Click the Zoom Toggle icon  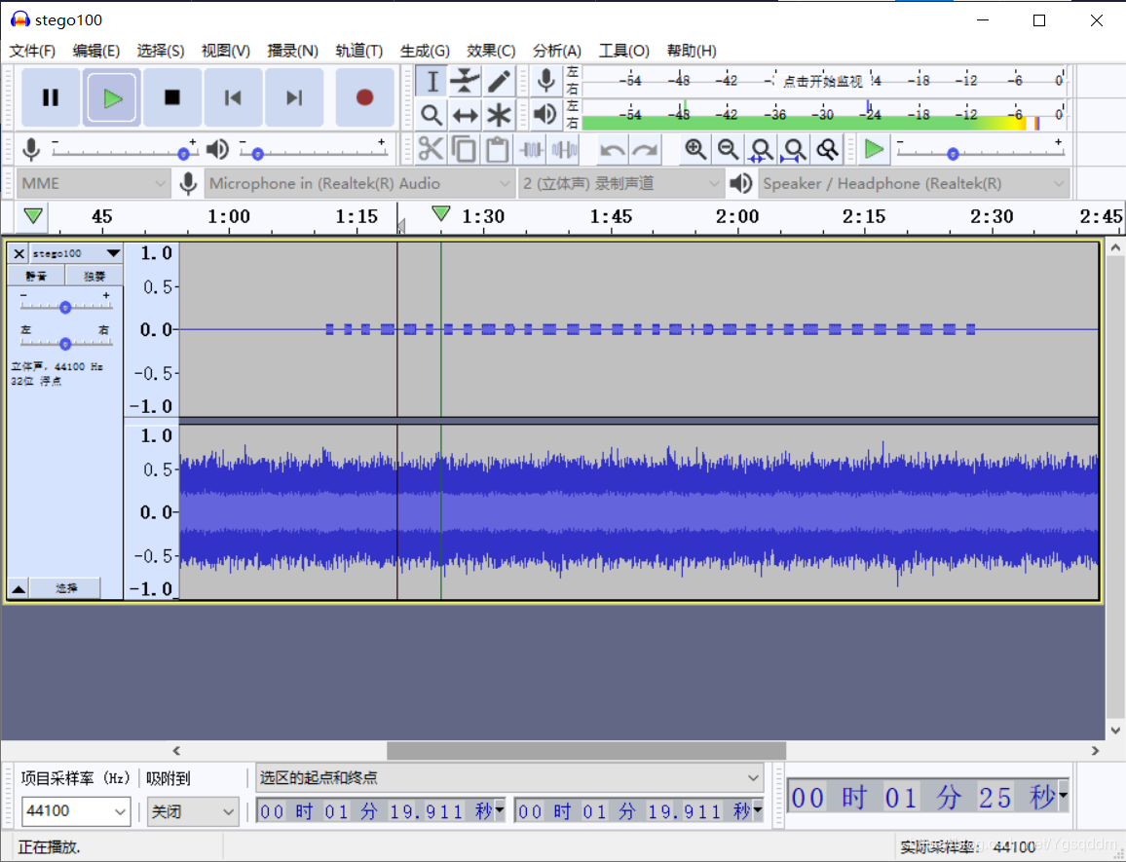click(827, 149)
